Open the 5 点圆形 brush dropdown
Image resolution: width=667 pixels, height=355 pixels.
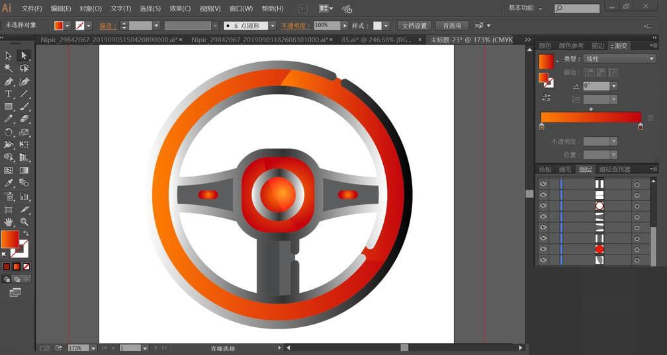(x=273, y=26)
